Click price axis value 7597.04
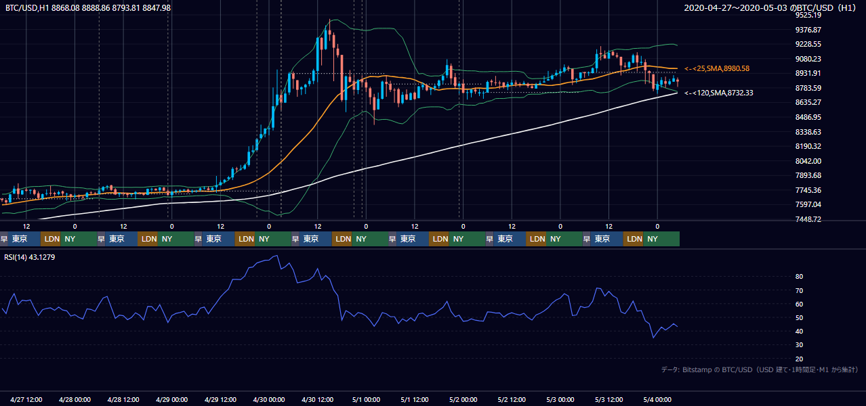The image size is (866, 406). coord(808,204)
